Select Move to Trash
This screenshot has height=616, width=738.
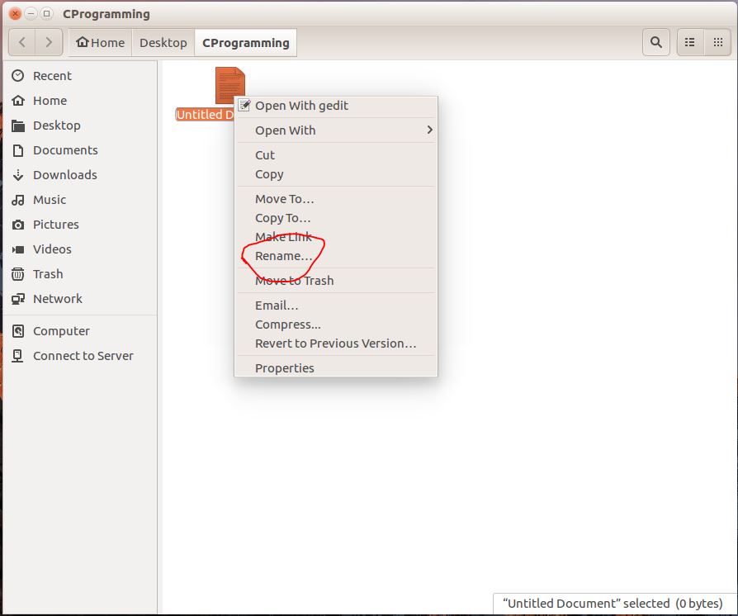336,281
